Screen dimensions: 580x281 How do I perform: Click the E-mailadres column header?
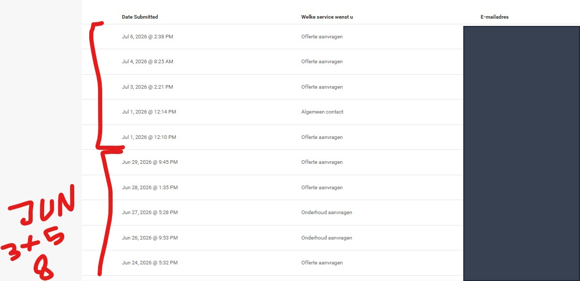pyautogui.click(x=494, y=17)
